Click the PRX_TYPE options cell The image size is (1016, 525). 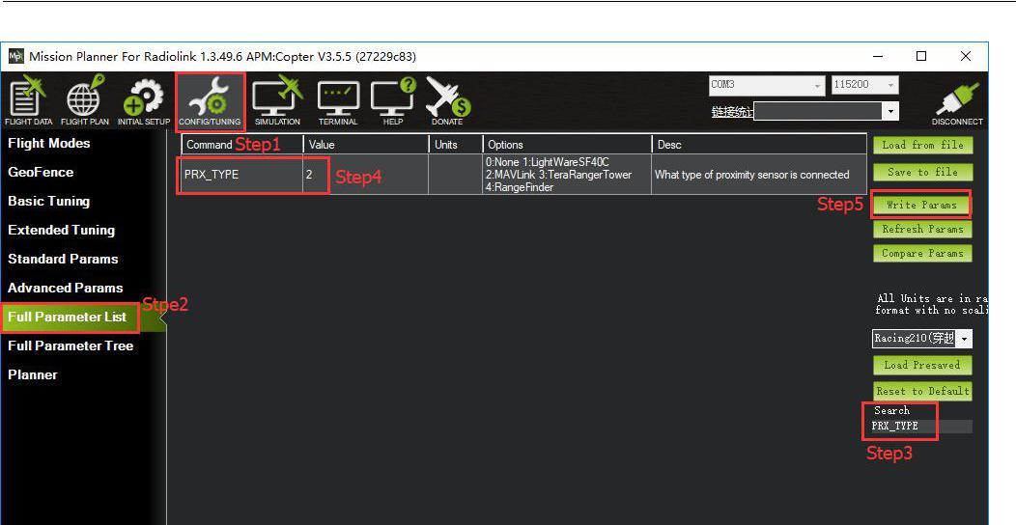(567, 174)
